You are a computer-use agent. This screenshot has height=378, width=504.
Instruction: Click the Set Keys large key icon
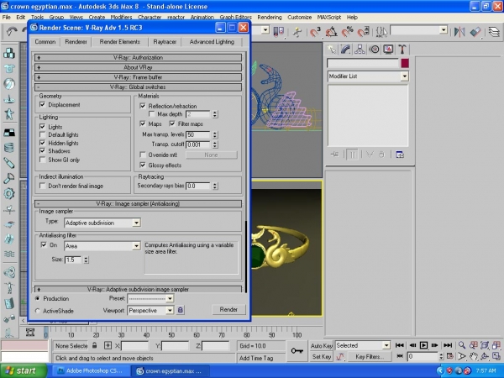pos(297,351)
